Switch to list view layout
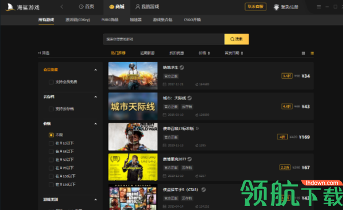 [312, 53]
